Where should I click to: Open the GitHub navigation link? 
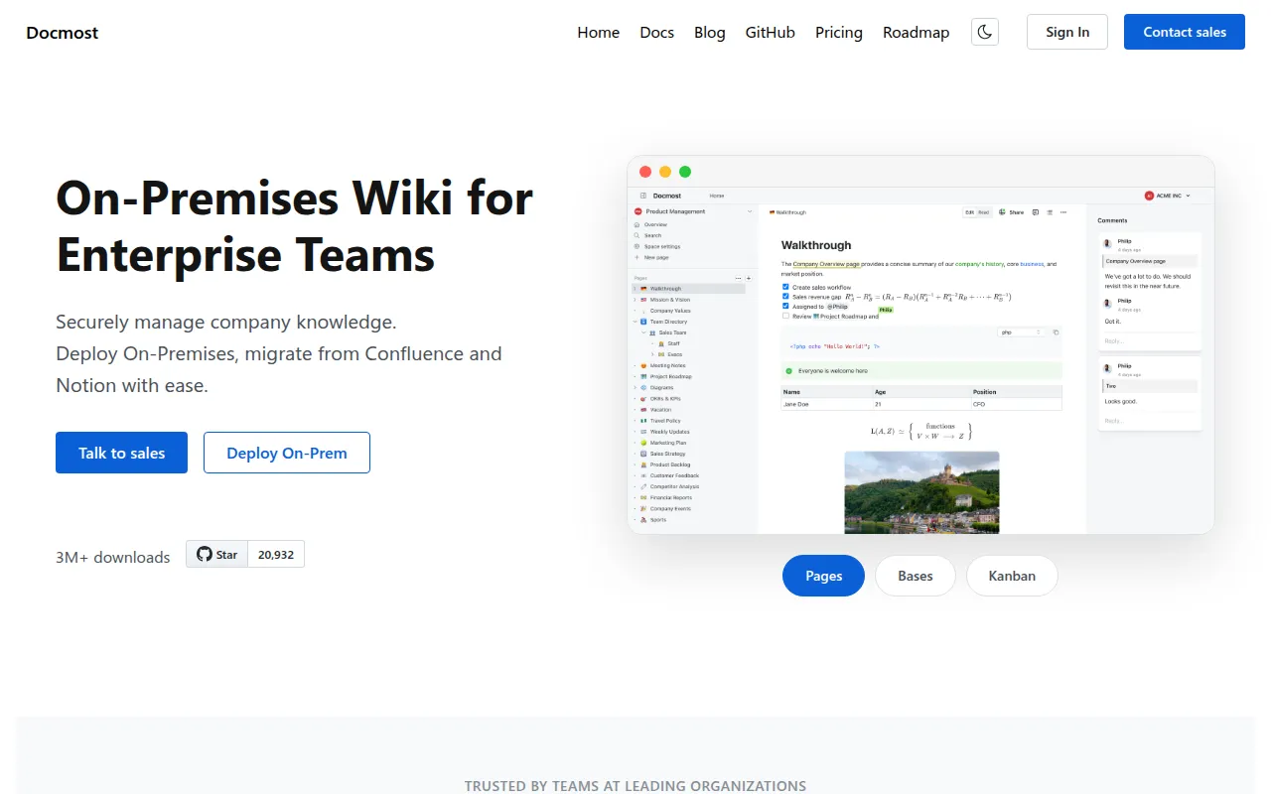771,32
